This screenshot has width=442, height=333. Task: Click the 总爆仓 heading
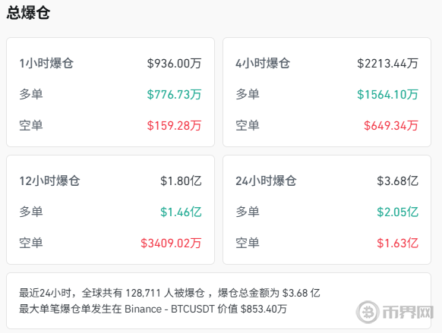(x=28, y=13)
